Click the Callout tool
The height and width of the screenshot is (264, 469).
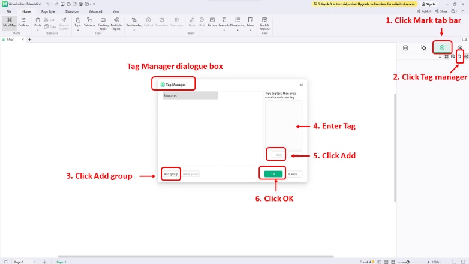tap(148, 22)
